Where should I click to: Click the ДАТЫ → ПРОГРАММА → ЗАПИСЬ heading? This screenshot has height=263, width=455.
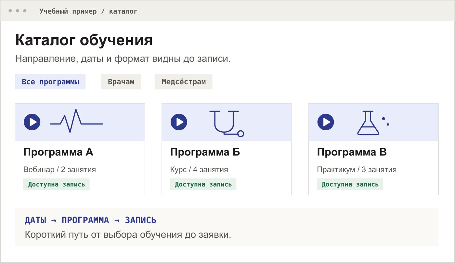point(90,220)
